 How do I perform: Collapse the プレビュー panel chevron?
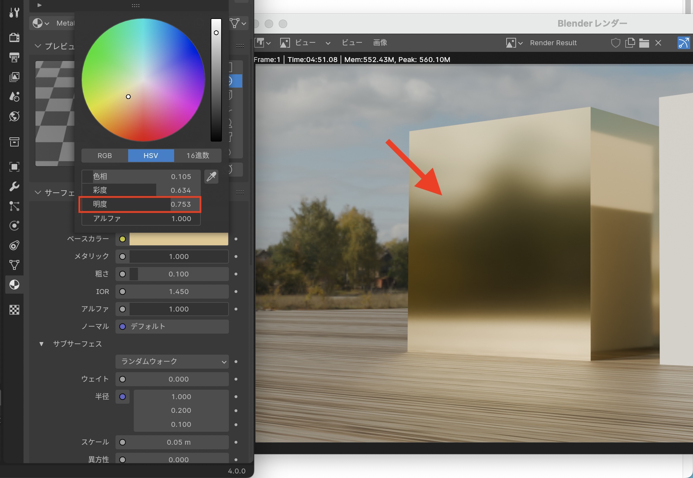point(38,46)
